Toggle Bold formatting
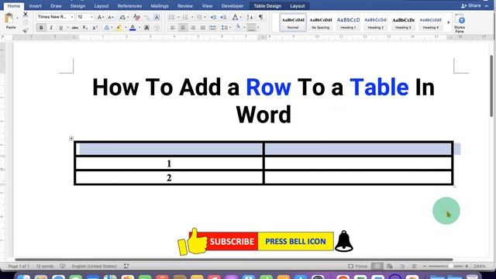 click(41, 28)
